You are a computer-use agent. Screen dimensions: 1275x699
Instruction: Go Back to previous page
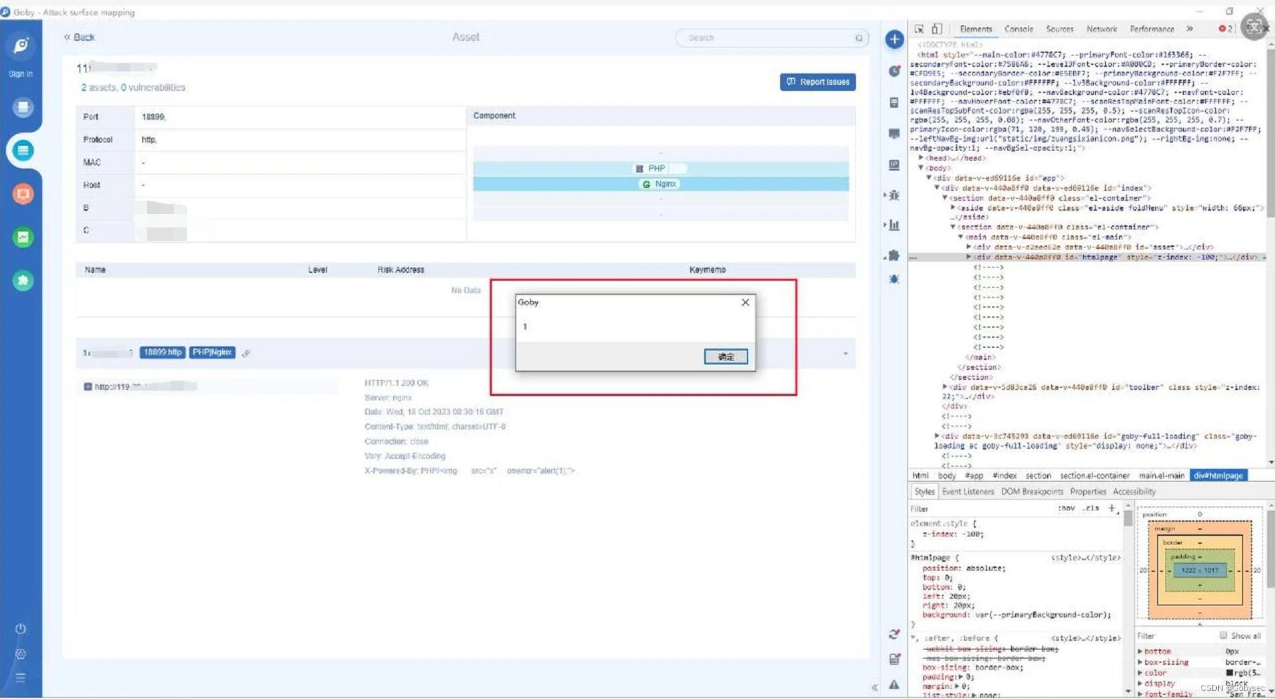pos(79,37)
